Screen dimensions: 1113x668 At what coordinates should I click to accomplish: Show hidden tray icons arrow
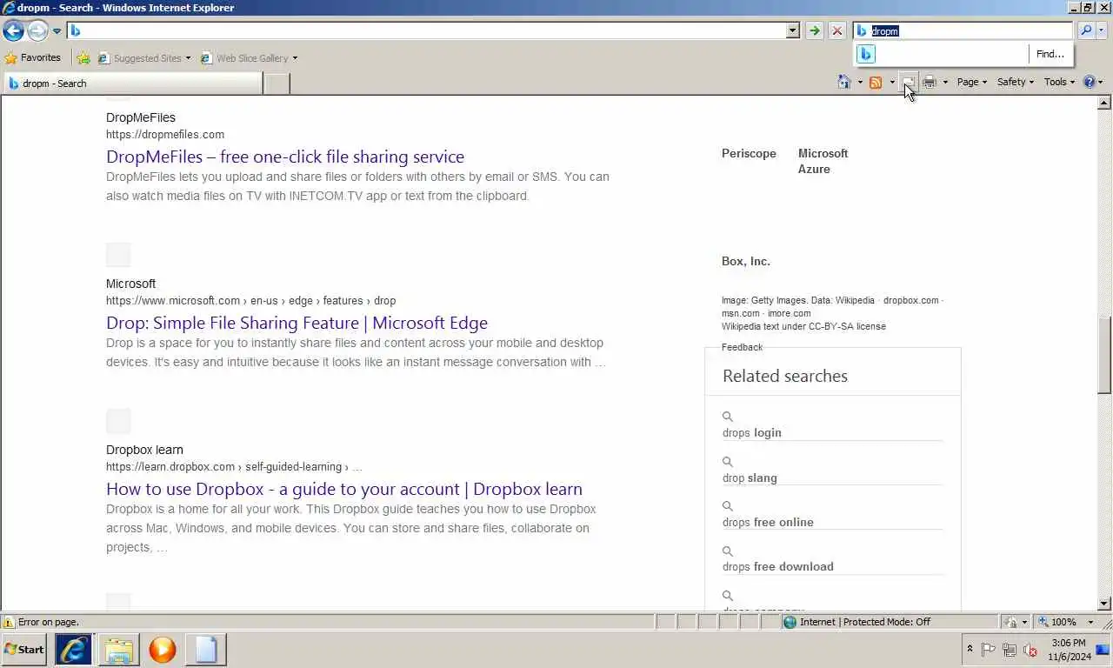pos(970,649)
